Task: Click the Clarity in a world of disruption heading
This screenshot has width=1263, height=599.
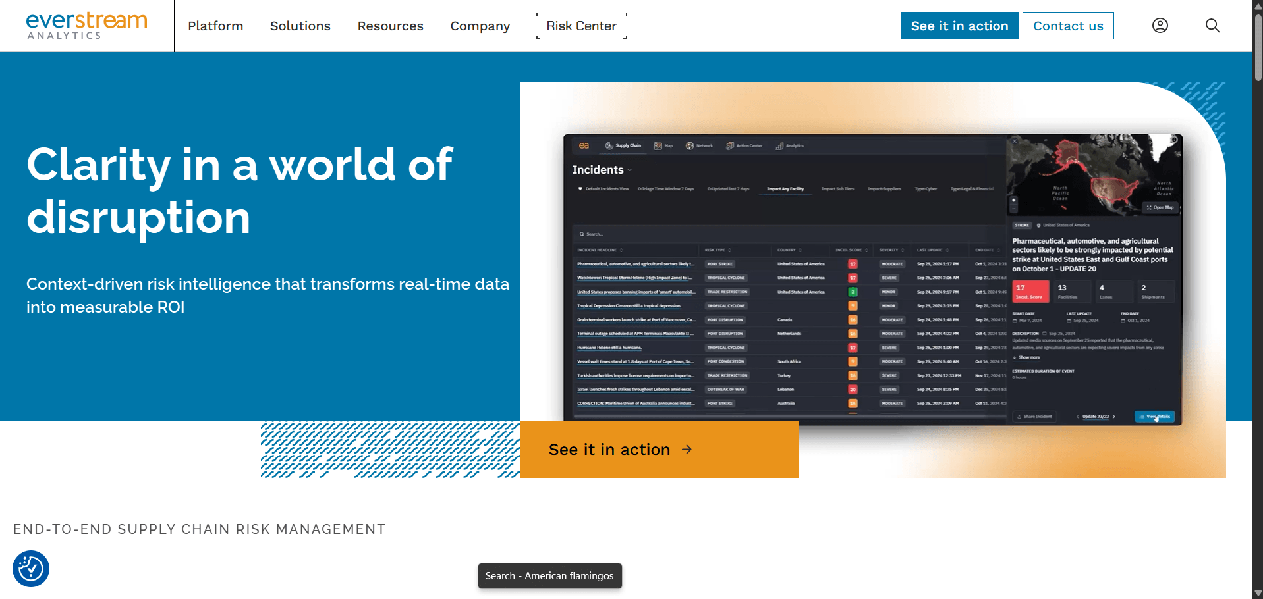Action: (x=240, y=190)
